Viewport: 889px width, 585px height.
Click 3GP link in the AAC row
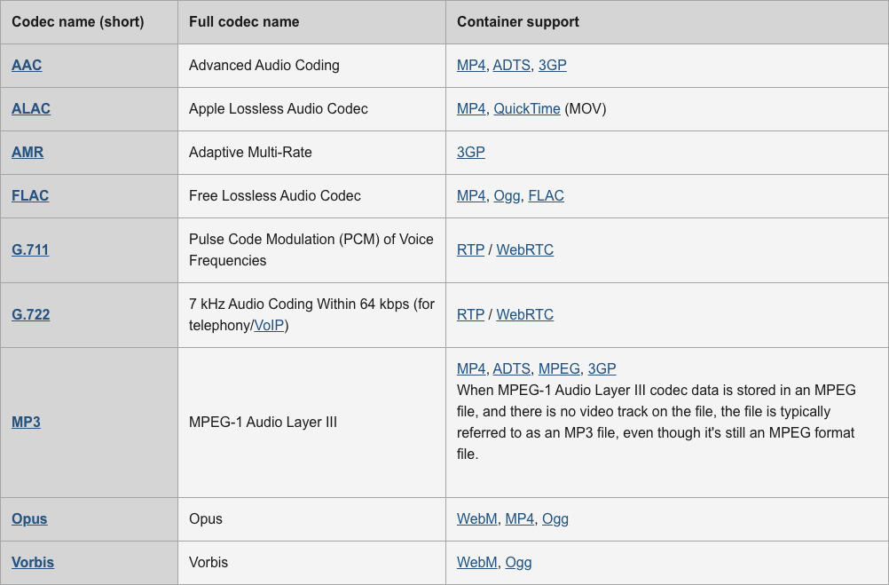552,66
